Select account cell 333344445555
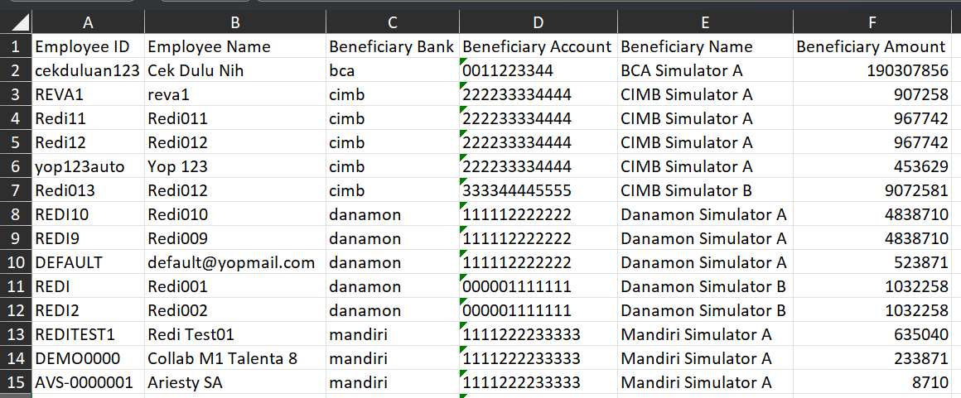 click(538, 190)
